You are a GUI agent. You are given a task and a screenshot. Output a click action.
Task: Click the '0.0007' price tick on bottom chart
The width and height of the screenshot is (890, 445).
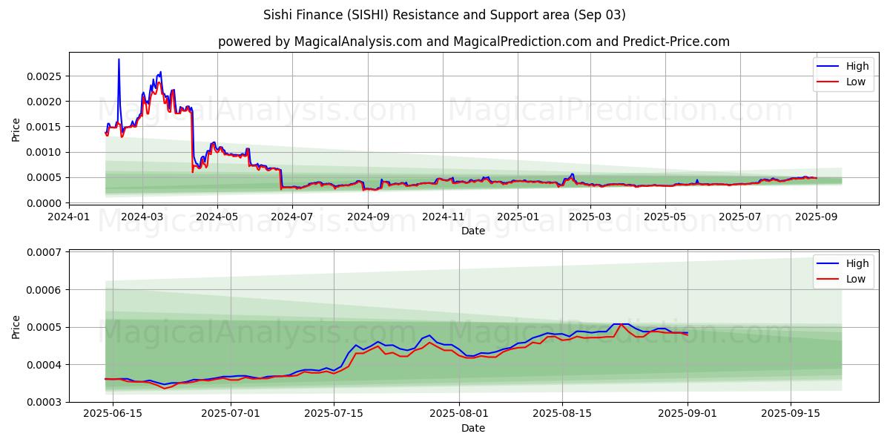46,252
